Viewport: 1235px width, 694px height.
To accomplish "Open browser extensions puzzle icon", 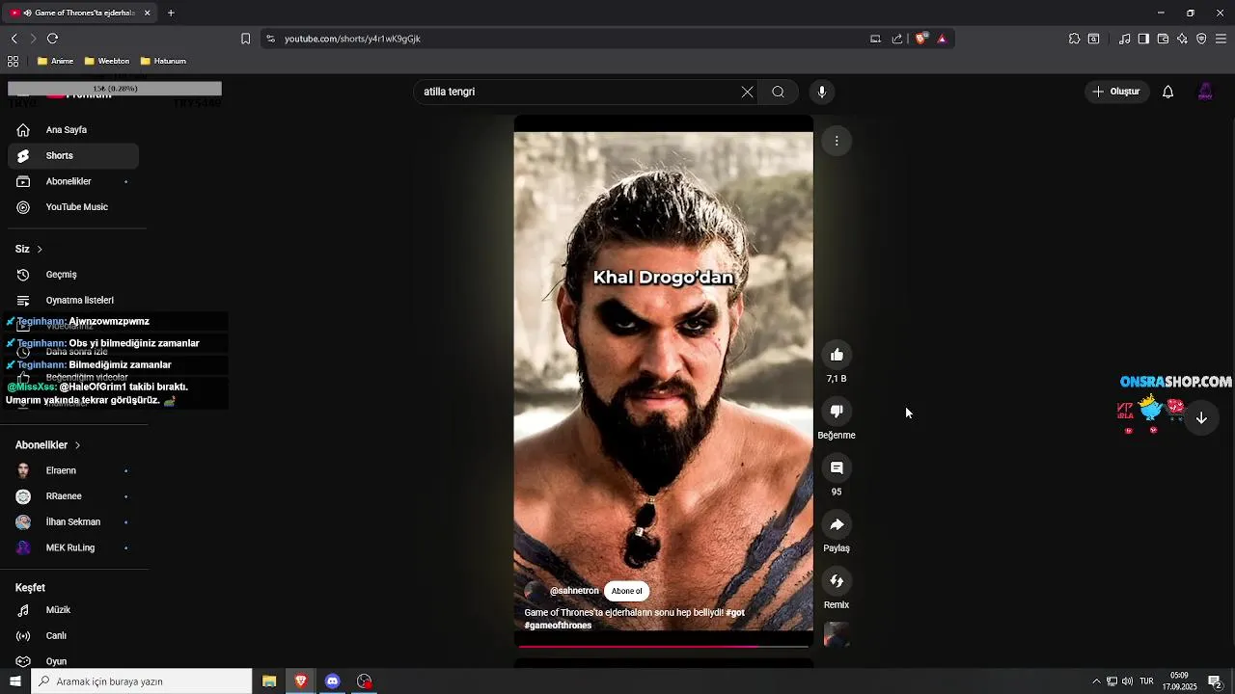I will (1074, 39).
